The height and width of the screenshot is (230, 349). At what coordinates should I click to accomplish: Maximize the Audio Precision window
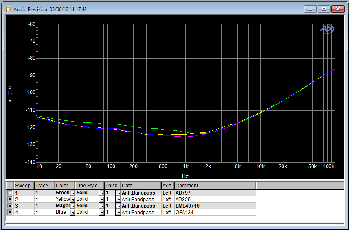[x=324, y=9]
